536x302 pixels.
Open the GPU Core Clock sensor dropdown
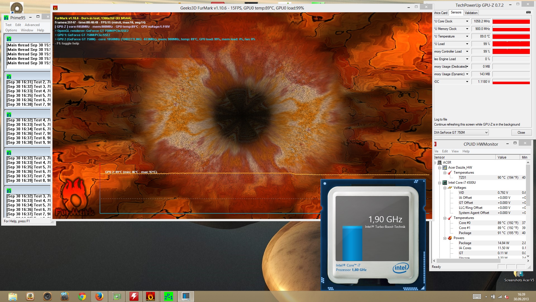point(467,21)
